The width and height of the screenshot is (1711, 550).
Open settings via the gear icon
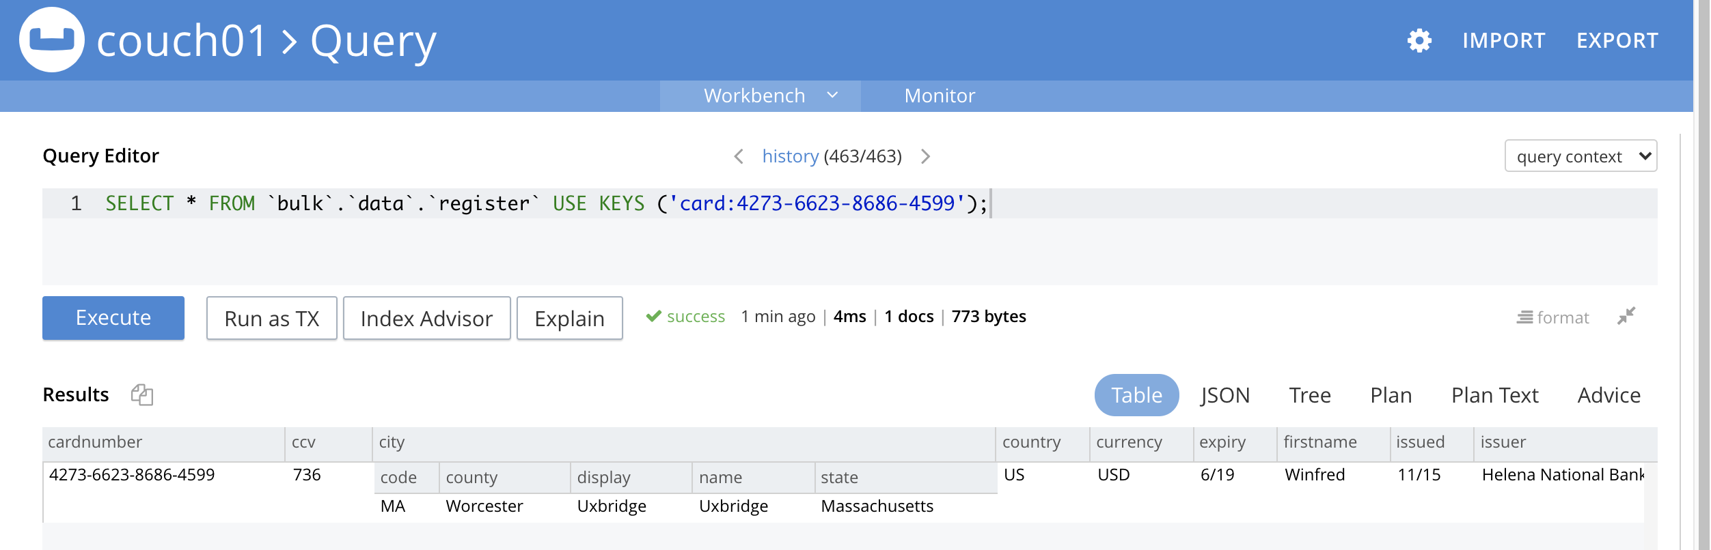pos(1419,41)
